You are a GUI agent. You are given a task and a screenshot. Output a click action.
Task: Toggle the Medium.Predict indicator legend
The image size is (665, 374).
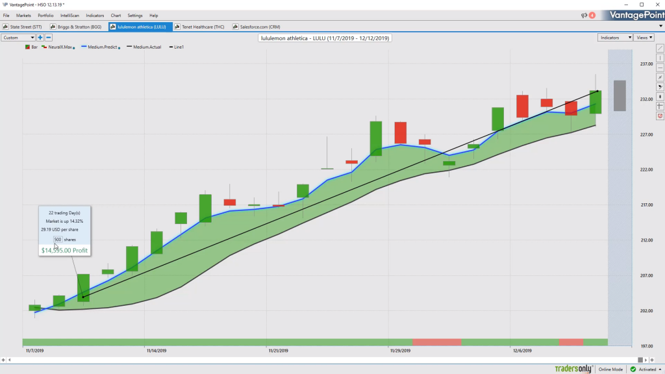point(99,47)
